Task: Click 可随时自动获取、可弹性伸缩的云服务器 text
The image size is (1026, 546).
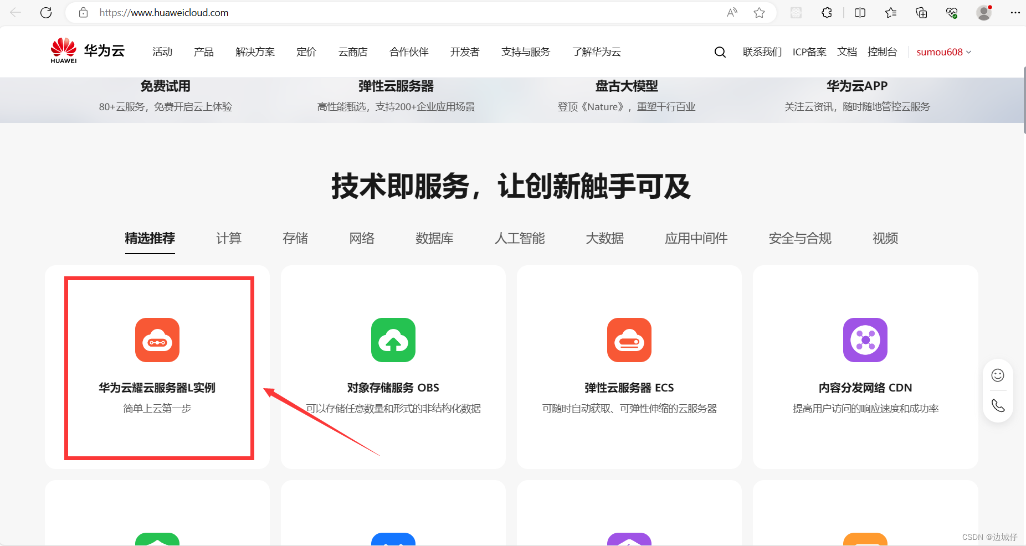Action: click(629, 409)
